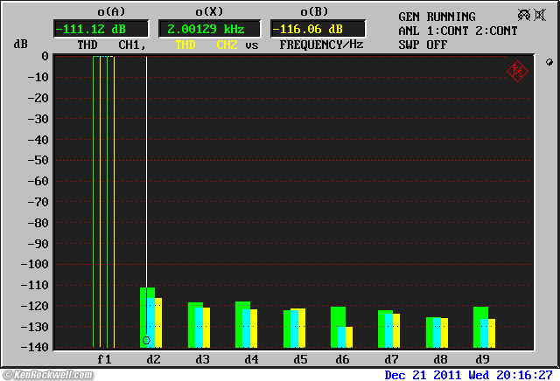Screen dimensions: 560x381
Task: Click the small circle indicator right of graph
Action: [549, 62]
